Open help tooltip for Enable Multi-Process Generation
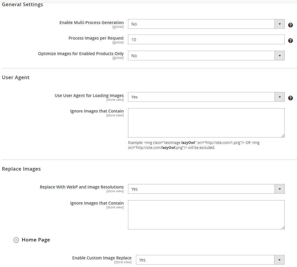 click(x=290, y=25)
